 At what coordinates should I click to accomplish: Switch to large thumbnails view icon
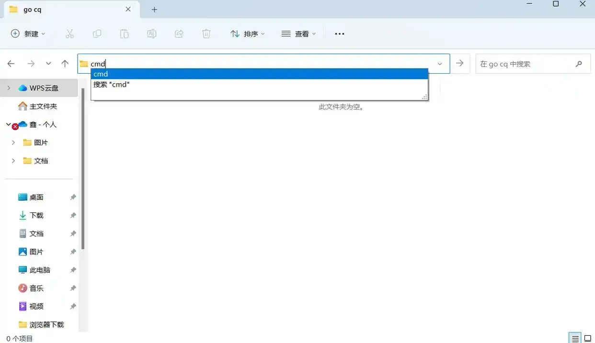588,338
